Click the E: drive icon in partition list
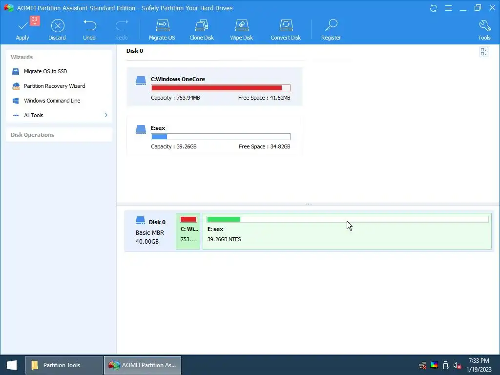This screenshot has width=500, height=375. (x=141, y=129)
